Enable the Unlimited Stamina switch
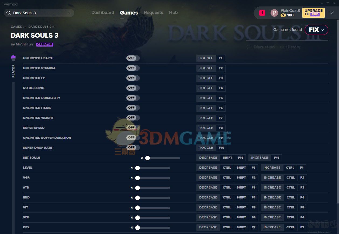Viewport: 339px width, 234px height. (133, 68)
